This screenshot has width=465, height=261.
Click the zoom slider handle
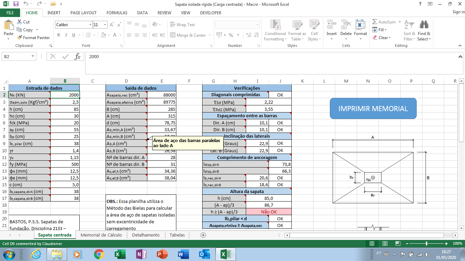tap(427, 244)
